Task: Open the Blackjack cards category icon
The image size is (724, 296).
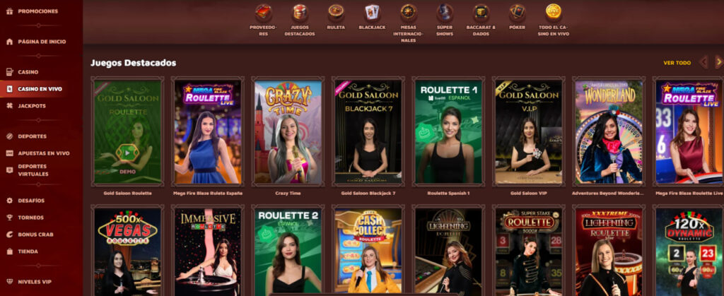Action: (372, 13)
